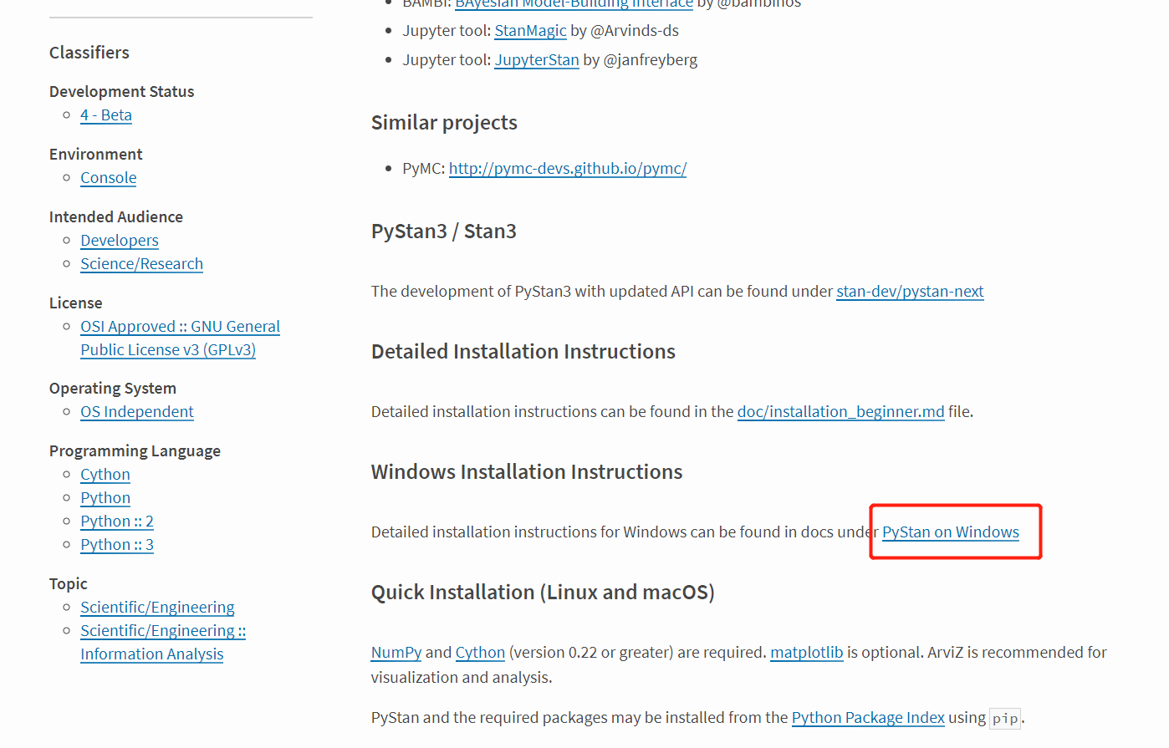This screenshot has height=748, width=1169.
Task: Select the Console environment classifier
Action: tap(108, 177)
